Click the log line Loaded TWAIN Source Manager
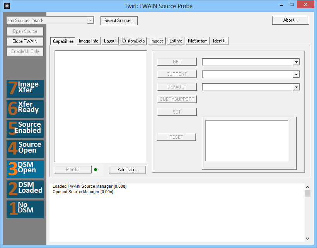 pos(89,186)
